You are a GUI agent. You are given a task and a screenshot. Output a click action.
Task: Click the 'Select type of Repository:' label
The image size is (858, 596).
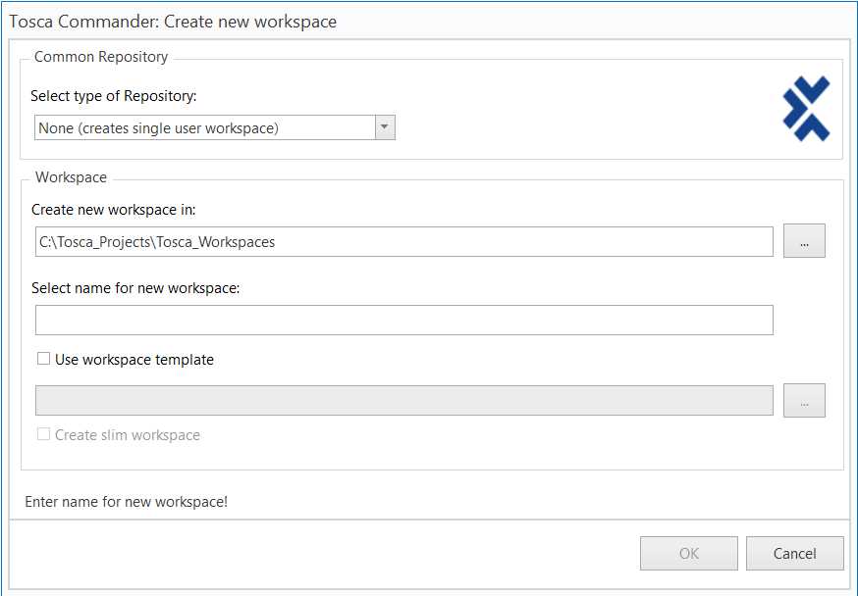[x=114, y=96]
